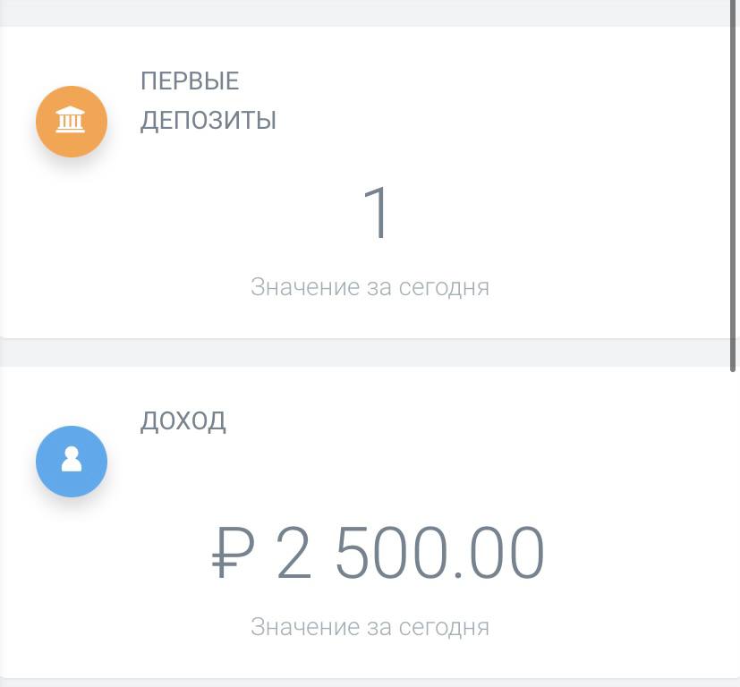The image size is (740, 687).
Task: Click the 500.00 part of the income
Action: click(438, 554)
